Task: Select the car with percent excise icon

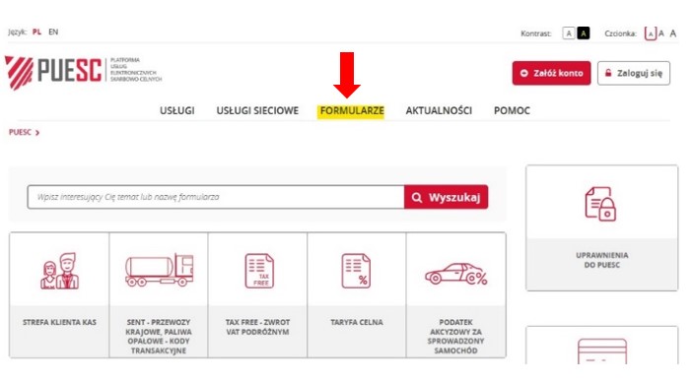Action: click(455, 274)
